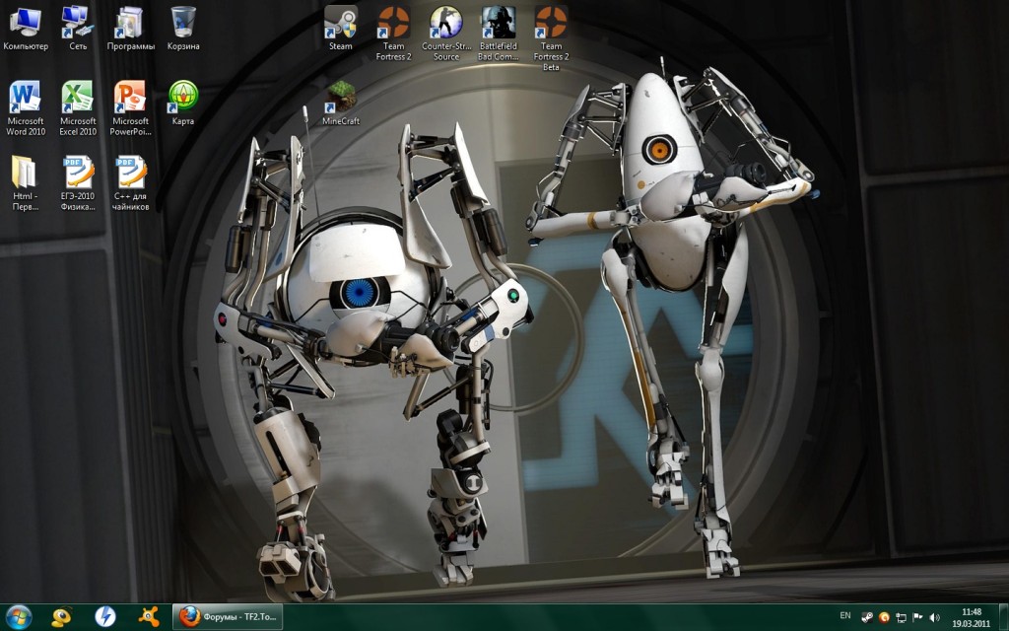Click the EN language indicator

point(845,615)
